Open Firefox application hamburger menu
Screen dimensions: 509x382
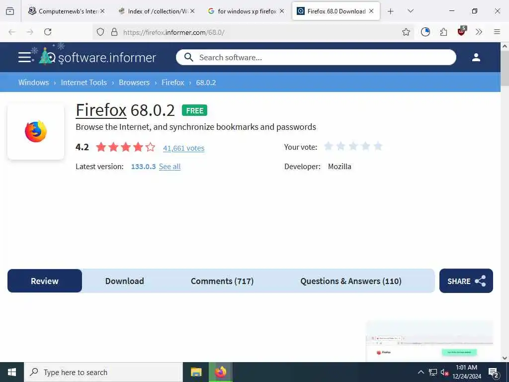tap(497, 32)
